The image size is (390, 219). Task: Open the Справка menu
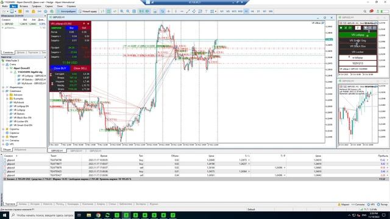point(71,6)
